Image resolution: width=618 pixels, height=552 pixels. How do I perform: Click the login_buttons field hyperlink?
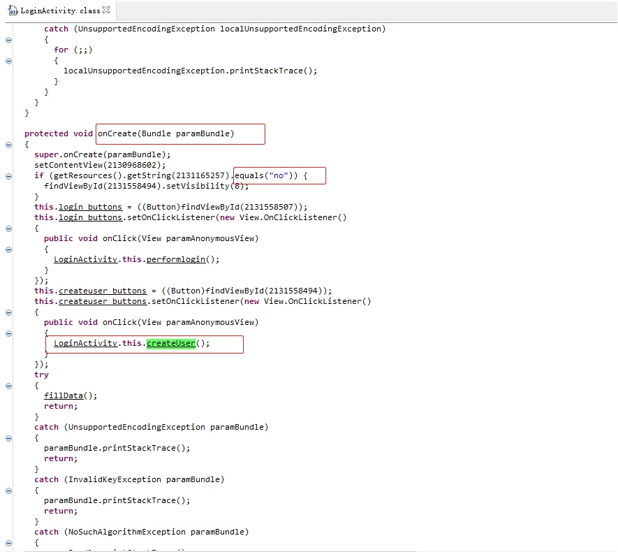point(90,206)
